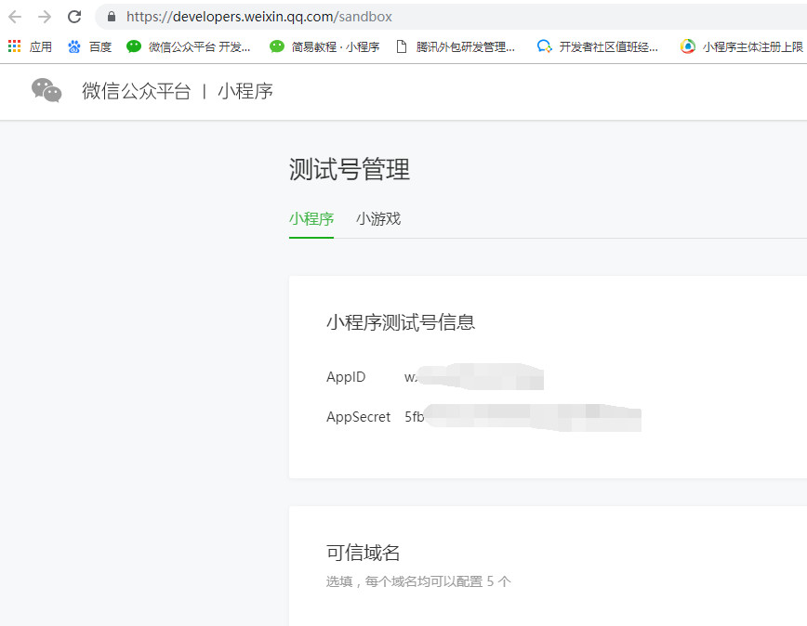The width and height of the screenshot is (807, 626).
Task: Open the 小程序主体注册上限 bookmark
Action: 752,46
